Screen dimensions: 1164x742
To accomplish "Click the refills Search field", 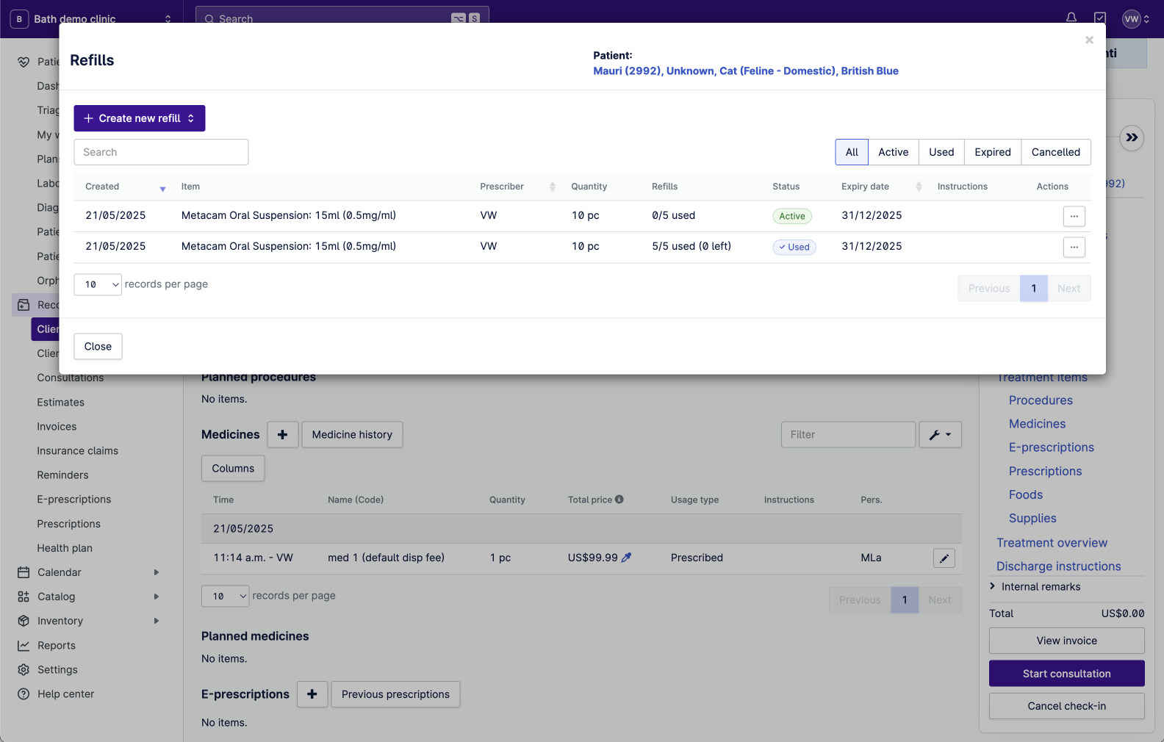I will pyautogui.click(x=161, y=152).
